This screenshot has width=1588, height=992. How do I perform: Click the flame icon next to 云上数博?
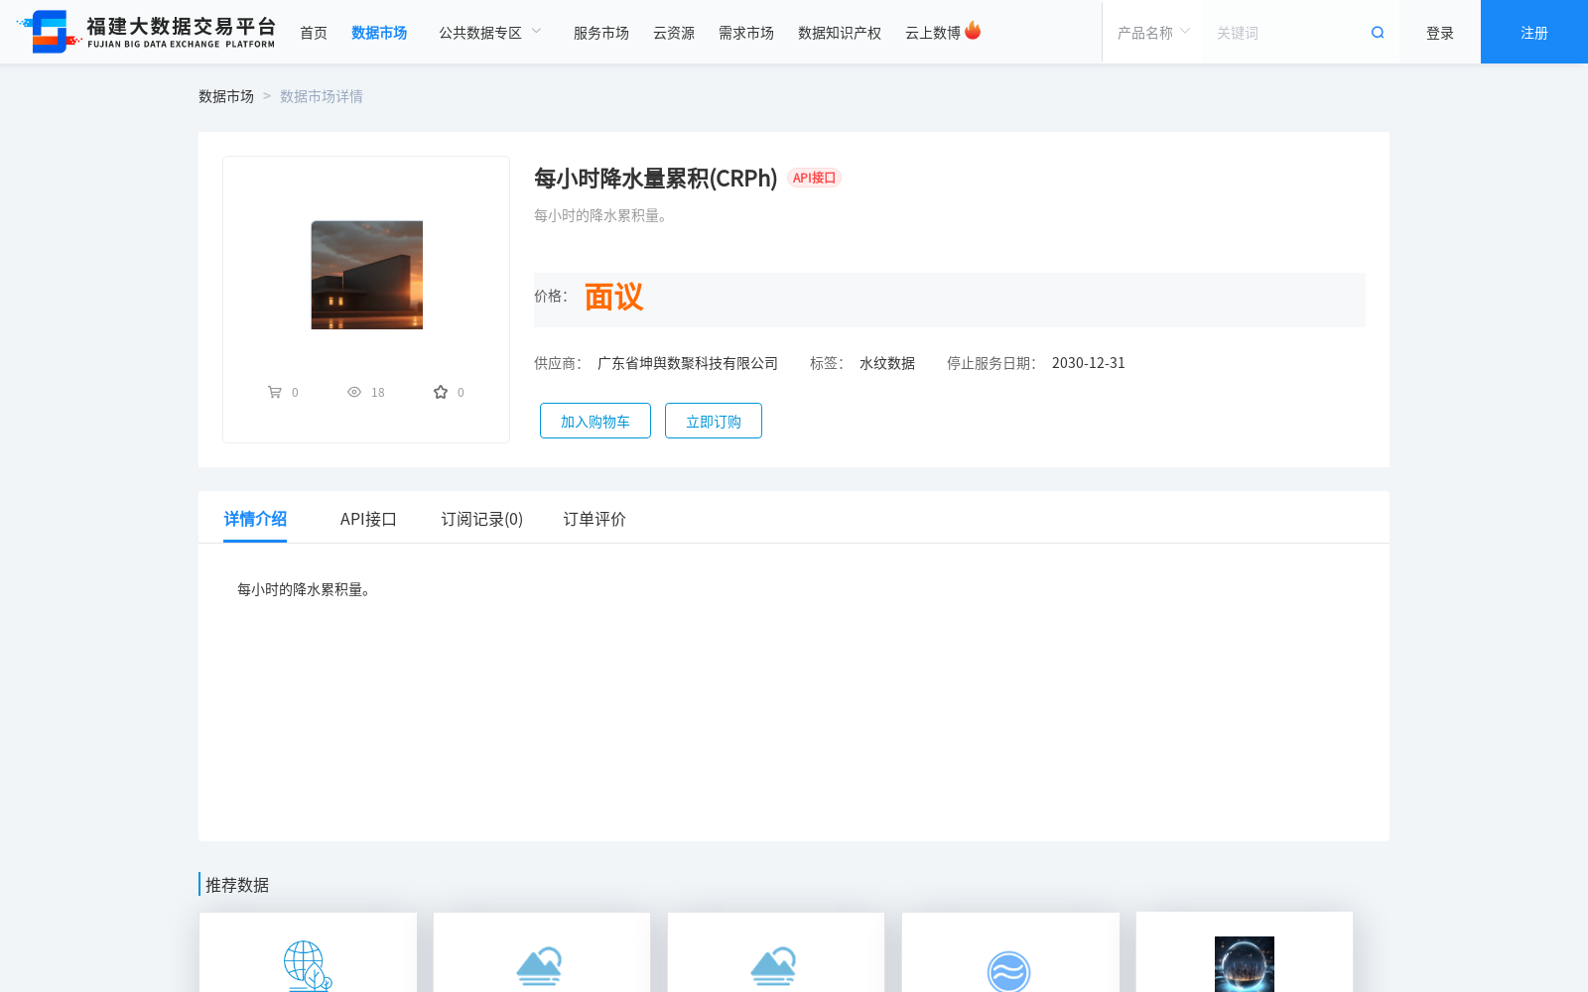click(x=973, y=31)
